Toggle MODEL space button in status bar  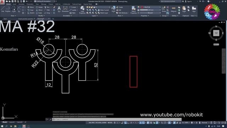coord(110,123)
